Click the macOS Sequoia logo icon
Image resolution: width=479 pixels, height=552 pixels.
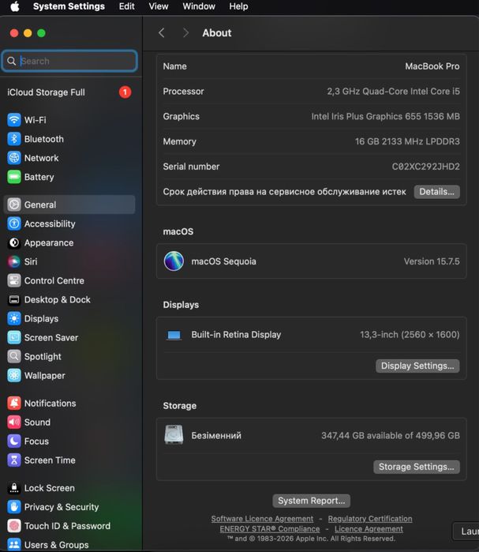(x=174, y=261)
